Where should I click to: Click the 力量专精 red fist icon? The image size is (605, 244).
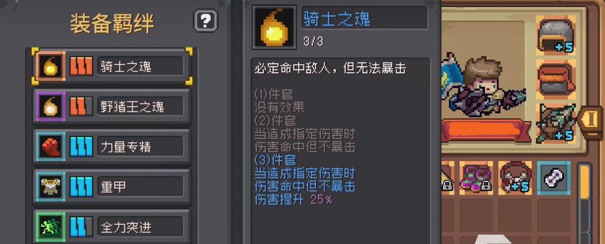[x=51, y=147]
